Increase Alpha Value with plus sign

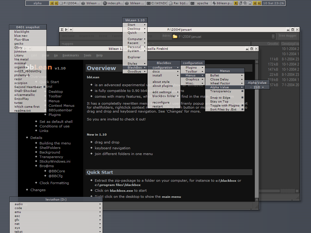(263, 87)
